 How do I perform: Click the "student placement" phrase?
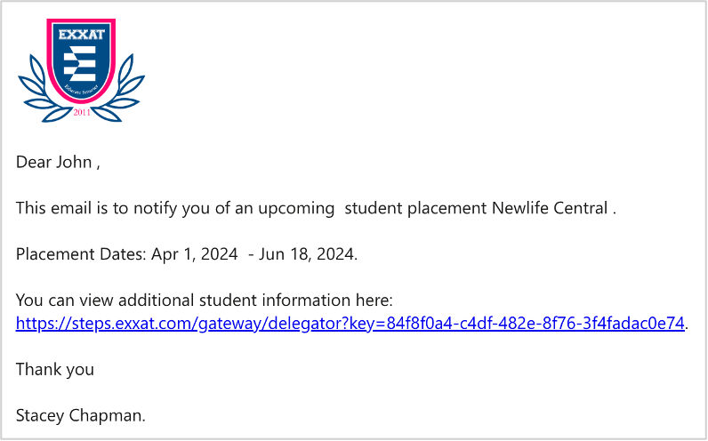point(415,209)
